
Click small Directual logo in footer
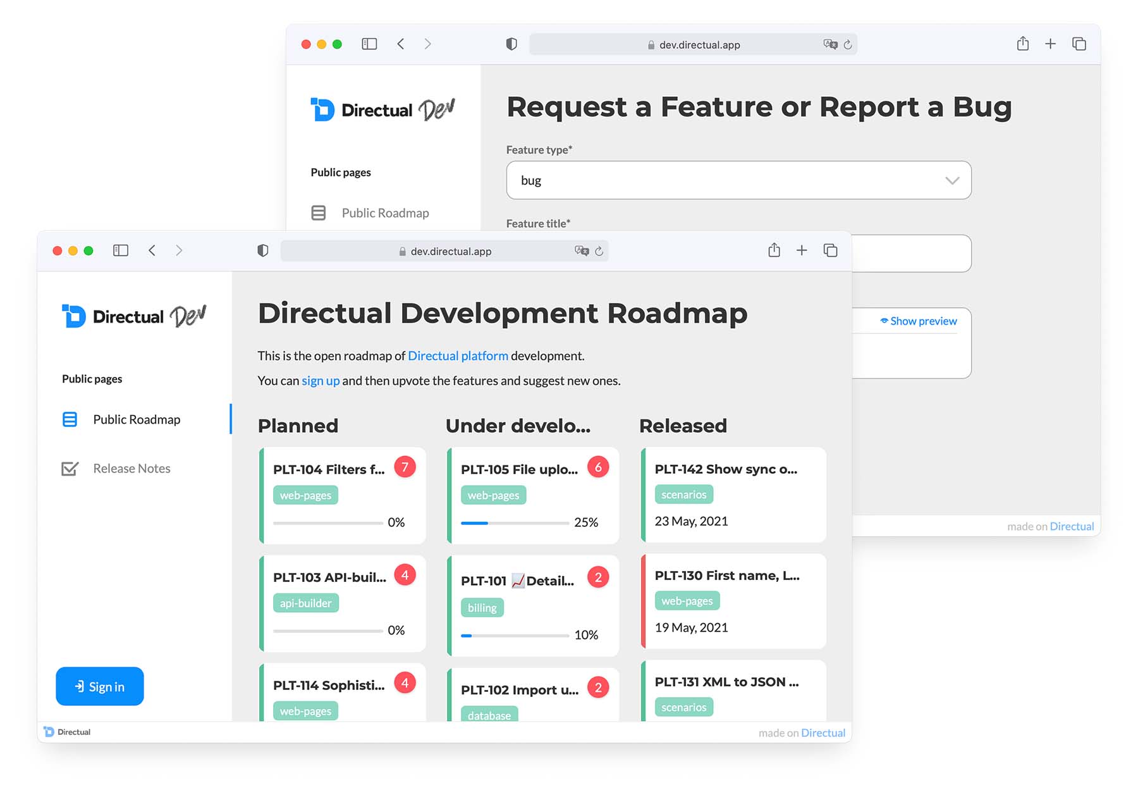coord(67,732)
